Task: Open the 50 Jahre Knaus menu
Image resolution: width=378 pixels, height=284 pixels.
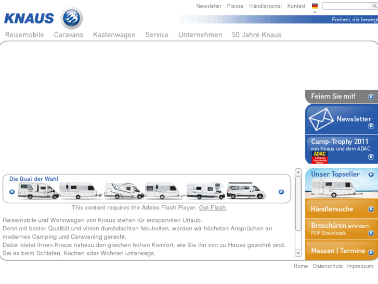Action: [x=257, y=35]
